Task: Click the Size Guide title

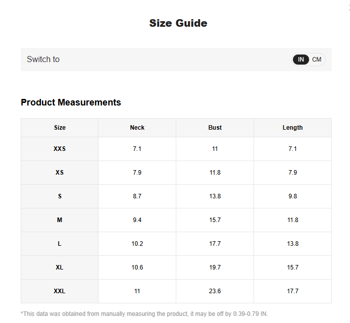Action: pyautogui.click(x=178, y=23)
